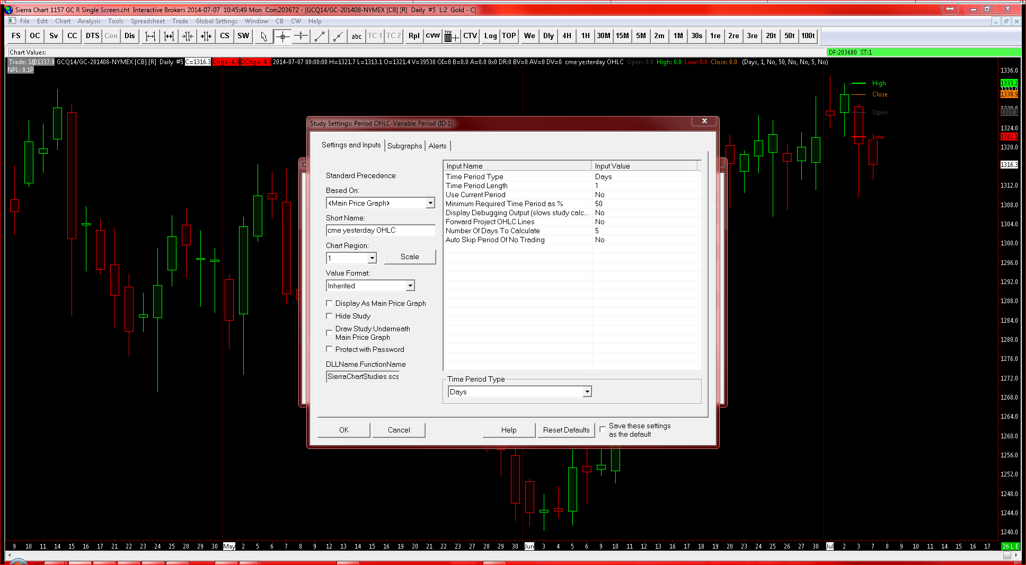Image resolution: width=1026 pixels, height=565 pixels.
Task: Open the Analysis menu
Action: [89, 21]
